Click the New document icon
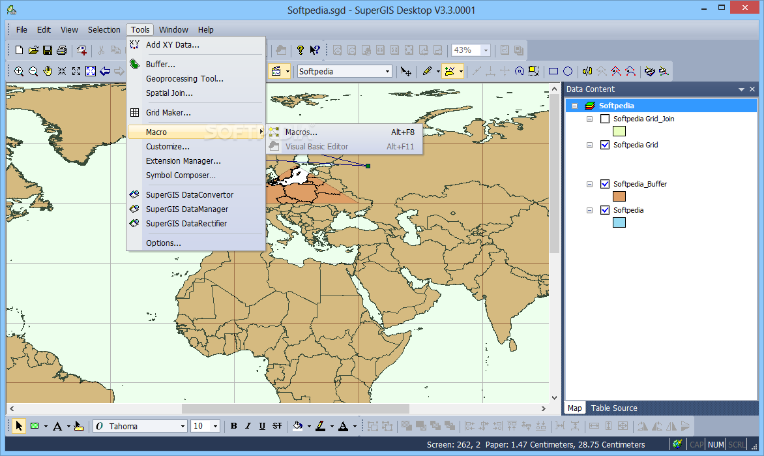The height and width of the screenshot is (456, 764). click(x=19, y=50)
